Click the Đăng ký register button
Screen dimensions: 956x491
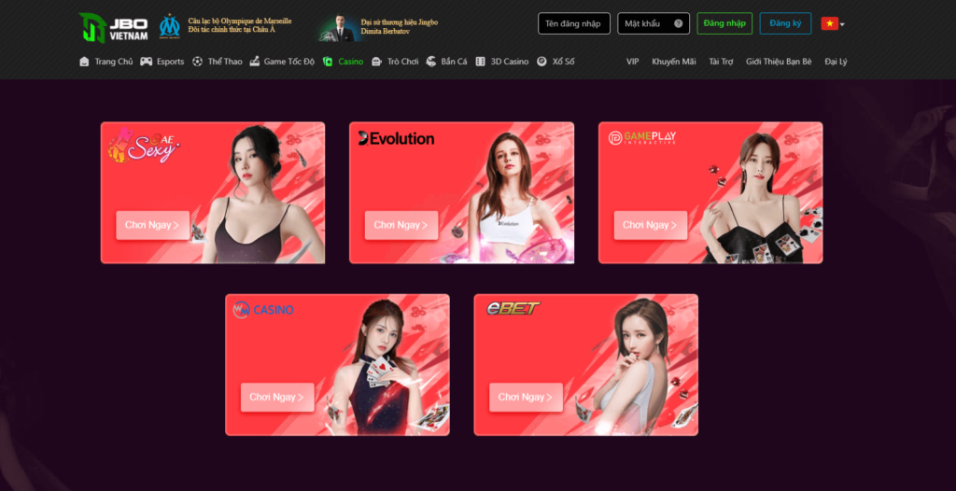tap(785, 23)
